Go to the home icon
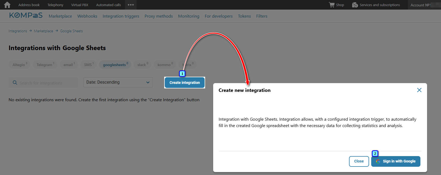This screenshot has width=441, height=175. point(7,5)
